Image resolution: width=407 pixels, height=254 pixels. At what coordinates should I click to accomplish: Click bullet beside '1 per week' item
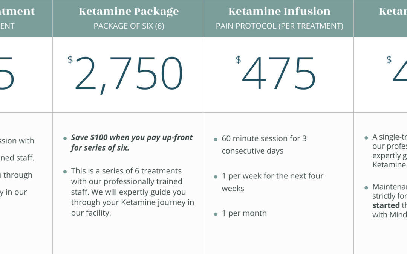(216, 177)
